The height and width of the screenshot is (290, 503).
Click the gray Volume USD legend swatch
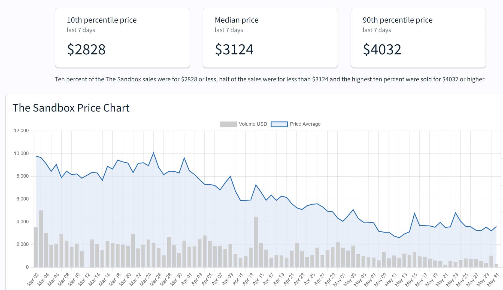point(228,124)
